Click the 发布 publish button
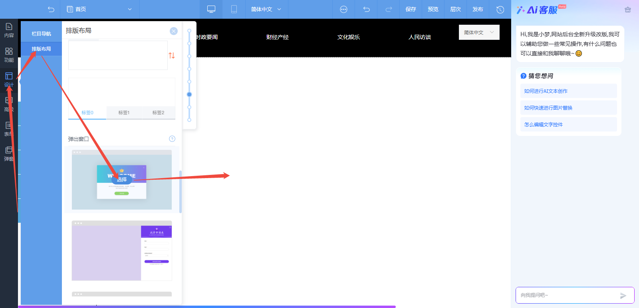The image size is (639, 308). pos(478,9)
